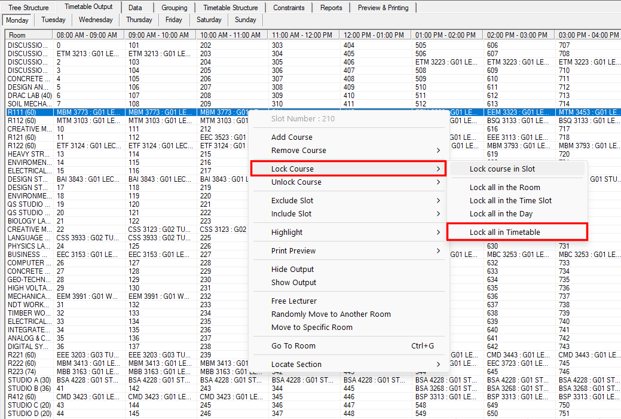
Task: Show Thursday's timetable
Action: pos(139,20)
